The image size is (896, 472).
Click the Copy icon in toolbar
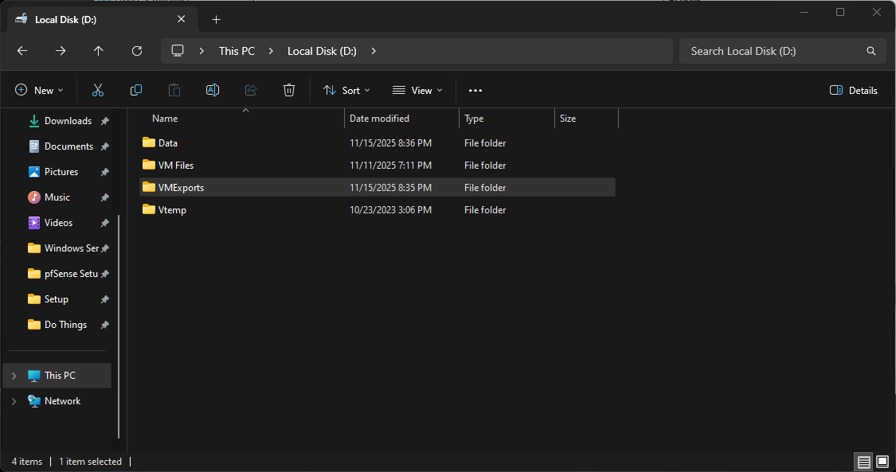(136, 91)
